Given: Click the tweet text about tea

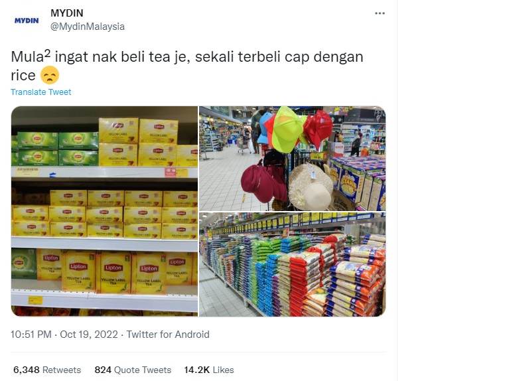Looking at the screenshot, I should 187,66.
